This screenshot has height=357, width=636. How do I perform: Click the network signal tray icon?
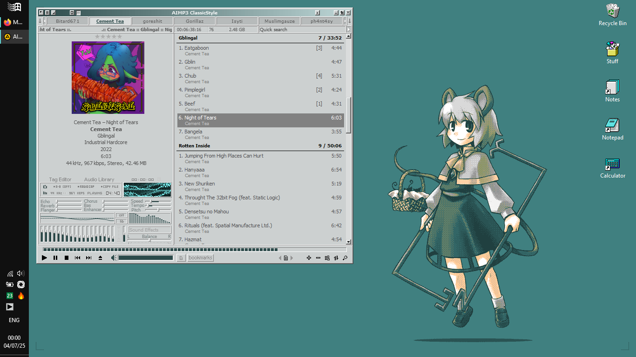click(10, 273)
